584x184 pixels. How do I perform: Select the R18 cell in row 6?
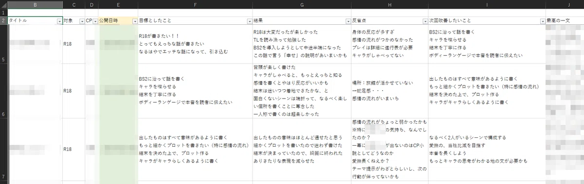73,91
